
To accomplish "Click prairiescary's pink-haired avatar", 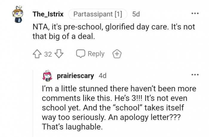I will 48,76.
